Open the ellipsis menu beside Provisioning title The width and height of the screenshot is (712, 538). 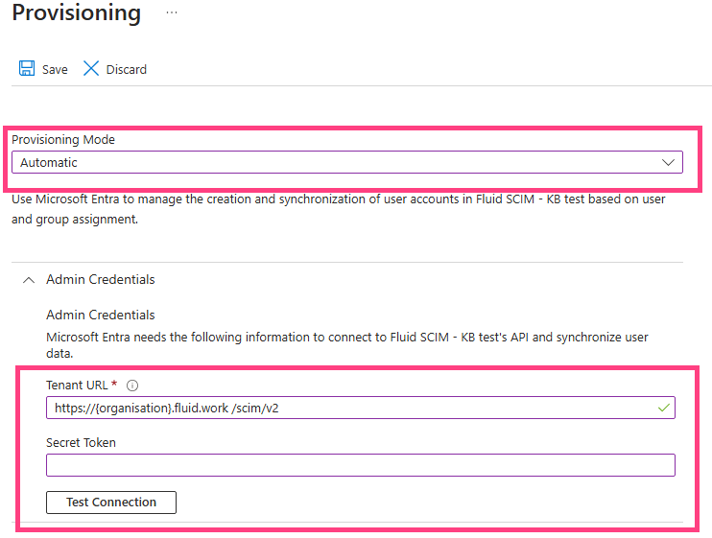pos(172,12)
